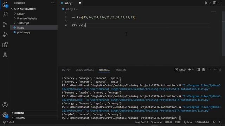Switch to the OUTPUT panel tab

click(66, 70)
